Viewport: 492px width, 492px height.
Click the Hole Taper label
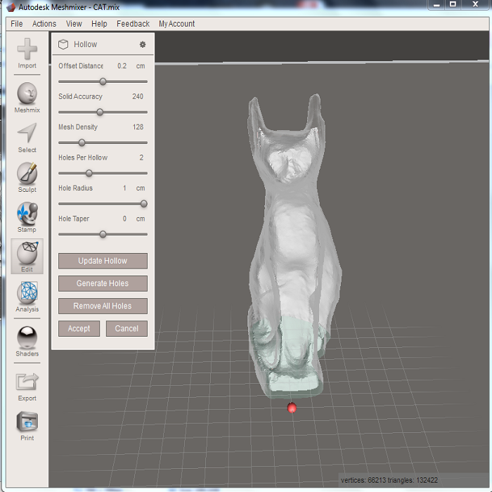74,219
